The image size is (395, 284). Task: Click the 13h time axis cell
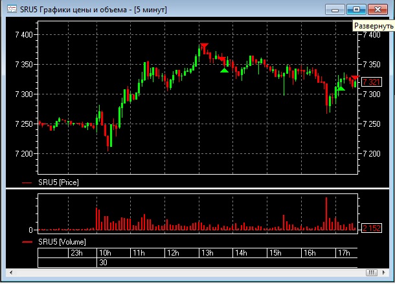point(216,253)
